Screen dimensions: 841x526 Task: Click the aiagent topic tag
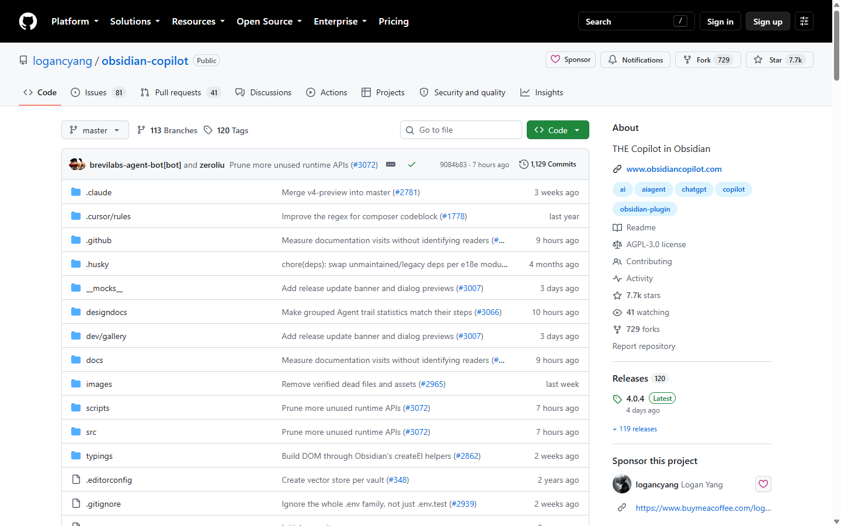654,189
